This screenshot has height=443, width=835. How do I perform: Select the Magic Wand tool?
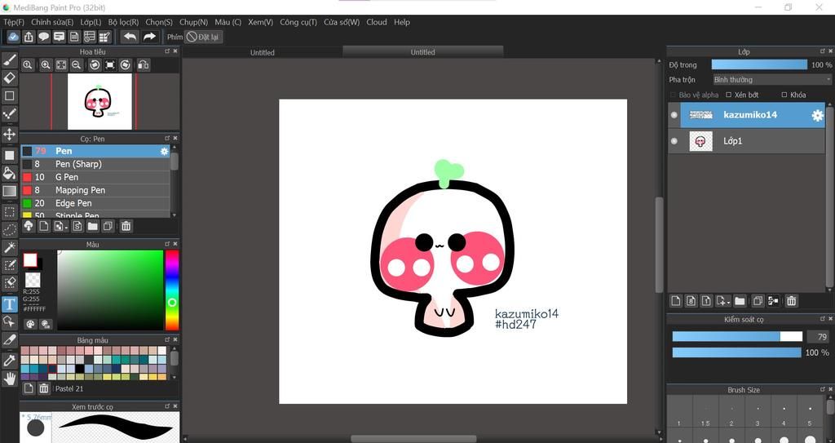tap(10, 247)
